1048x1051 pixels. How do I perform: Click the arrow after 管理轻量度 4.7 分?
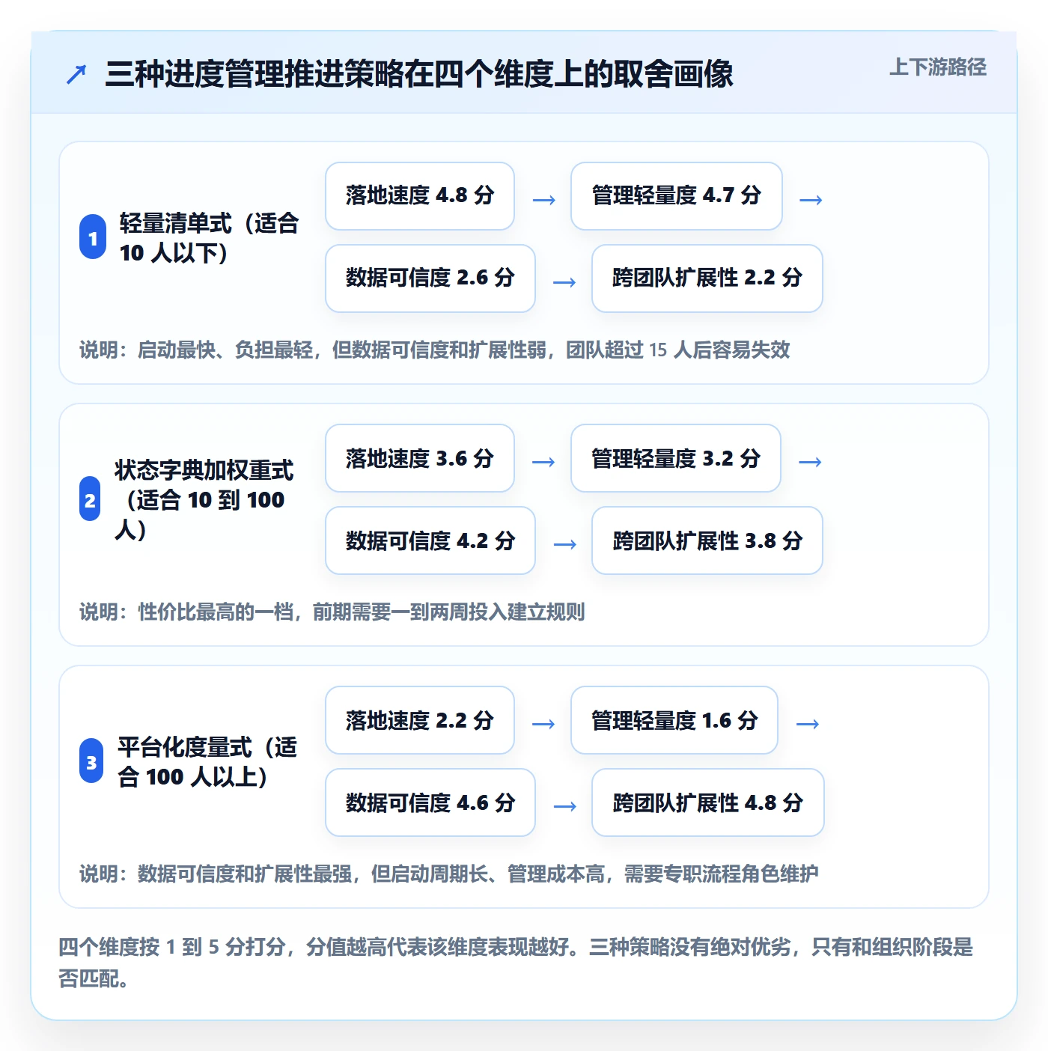click(x=811, y=200)
